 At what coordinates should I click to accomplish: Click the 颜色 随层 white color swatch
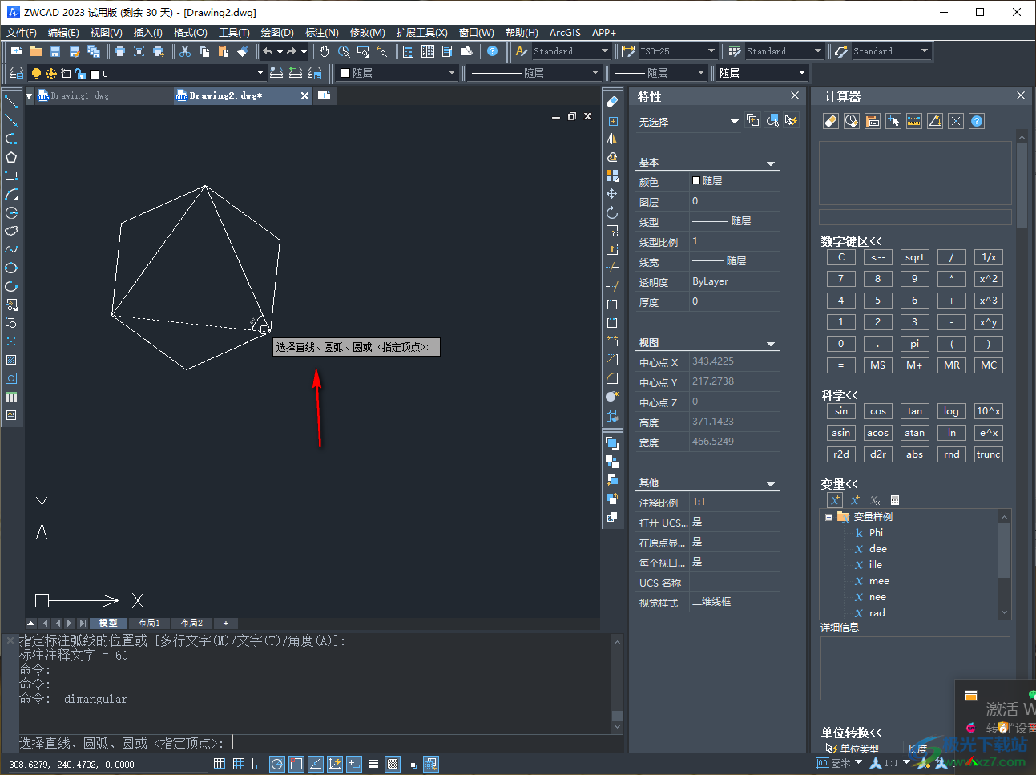tap(696, 181)
